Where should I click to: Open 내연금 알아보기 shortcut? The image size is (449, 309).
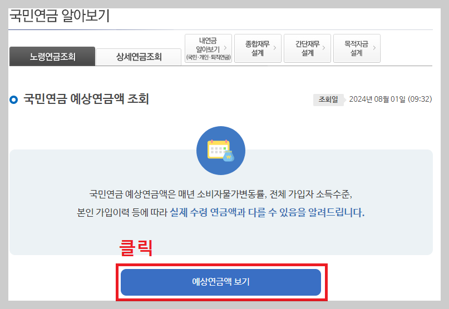[x=209, y=48]
